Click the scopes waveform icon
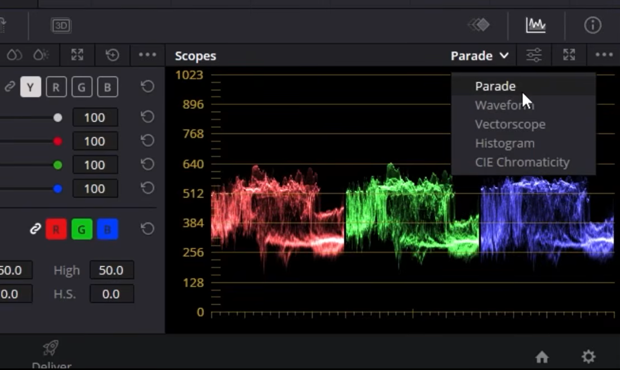Viewport: 620px width, 370px height. 536,25
